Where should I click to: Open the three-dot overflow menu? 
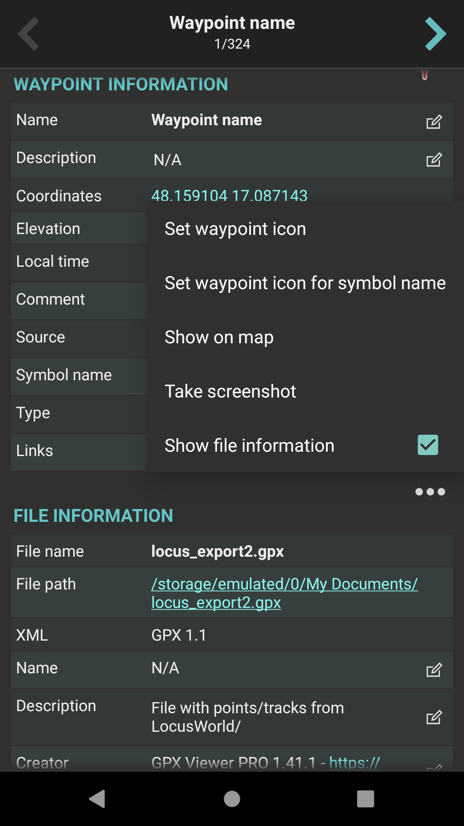pyautogui.click(x=430, y=492)
